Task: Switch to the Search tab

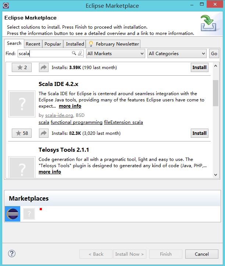Action: click(x=14, y=43)
